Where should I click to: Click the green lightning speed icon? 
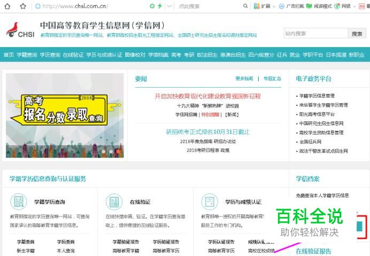click(160, 6)
